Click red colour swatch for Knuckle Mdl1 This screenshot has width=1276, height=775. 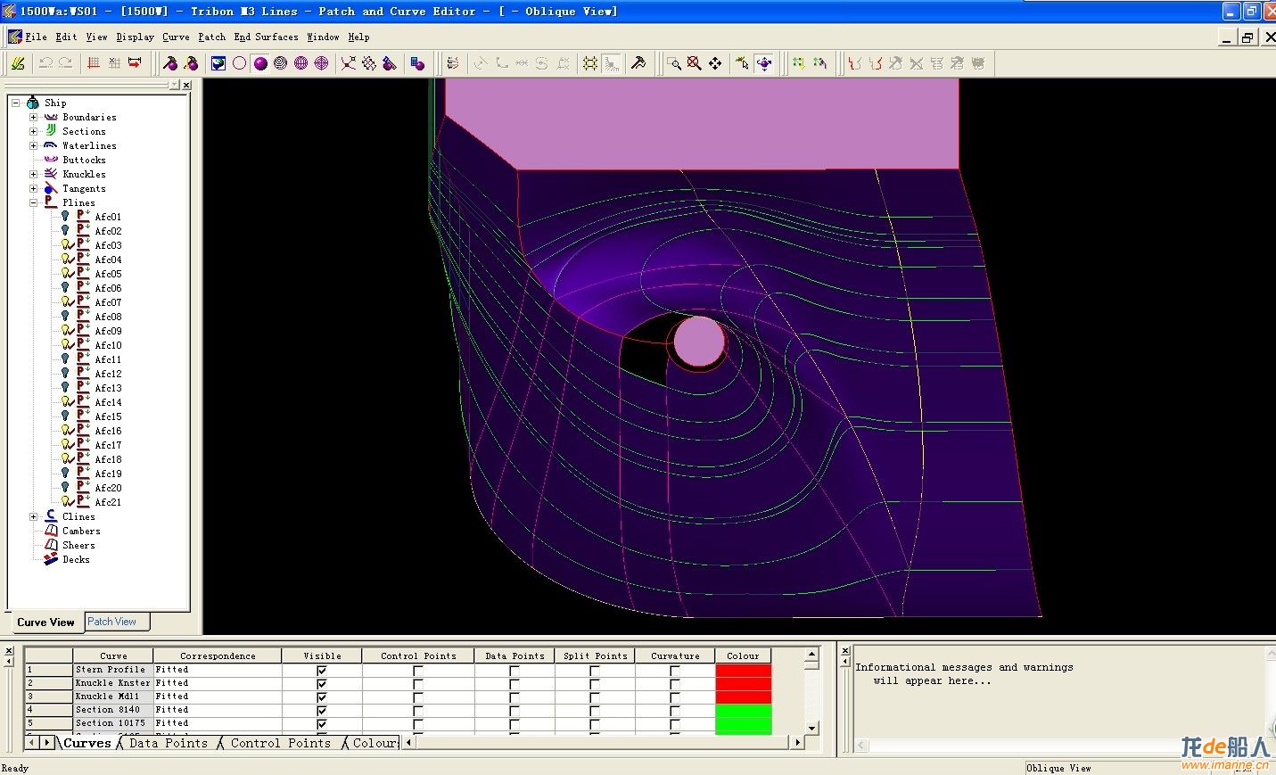(x=743, y=697)
